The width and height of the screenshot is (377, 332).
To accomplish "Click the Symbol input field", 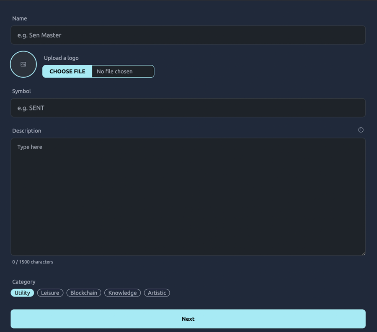I will (188, 107).
